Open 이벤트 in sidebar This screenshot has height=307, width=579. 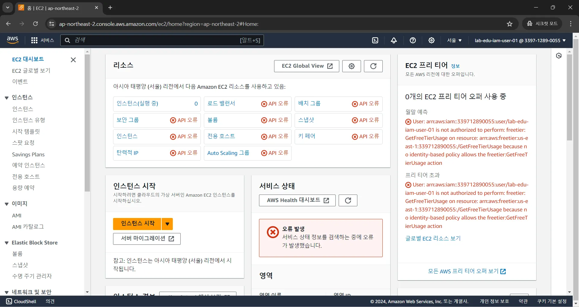coord(20,81)
